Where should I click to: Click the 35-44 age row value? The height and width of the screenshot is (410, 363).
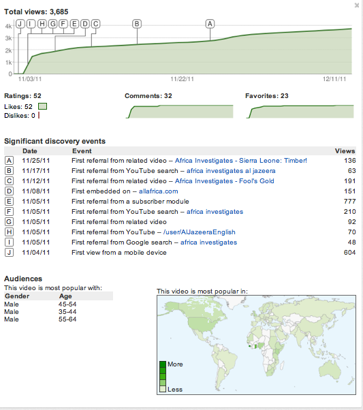pos(67,312)
